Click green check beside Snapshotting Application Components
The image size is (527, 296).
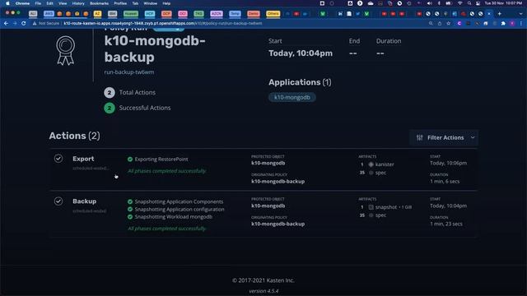coord(130,201)
